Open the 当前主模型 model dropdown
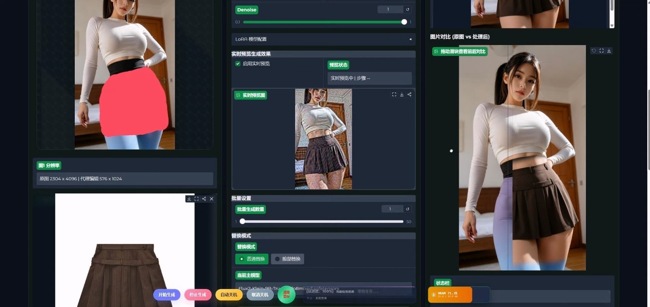The height and width of the screenshot is (307, 650). click(x=323, y=287)
